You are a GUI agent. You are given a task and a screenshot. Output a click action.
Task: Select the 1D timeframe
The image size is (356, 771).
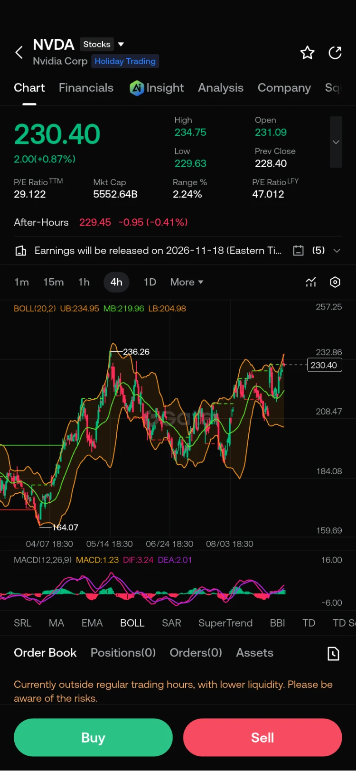point(150,282)
